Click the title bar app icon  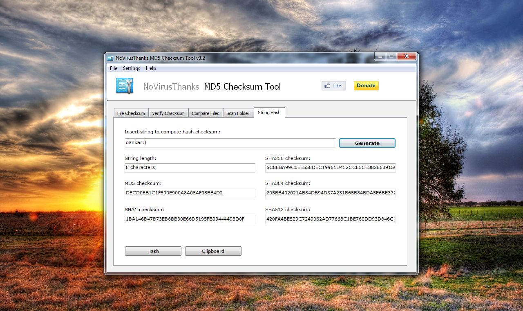pos(111,58)
